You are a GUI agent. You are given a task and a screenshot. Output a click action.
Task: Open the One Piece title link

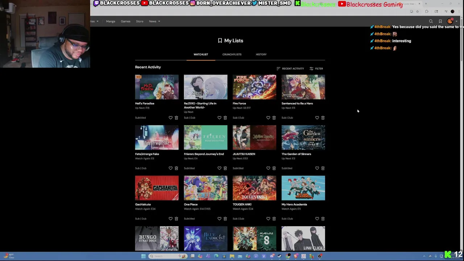click(x=191, y=204)
